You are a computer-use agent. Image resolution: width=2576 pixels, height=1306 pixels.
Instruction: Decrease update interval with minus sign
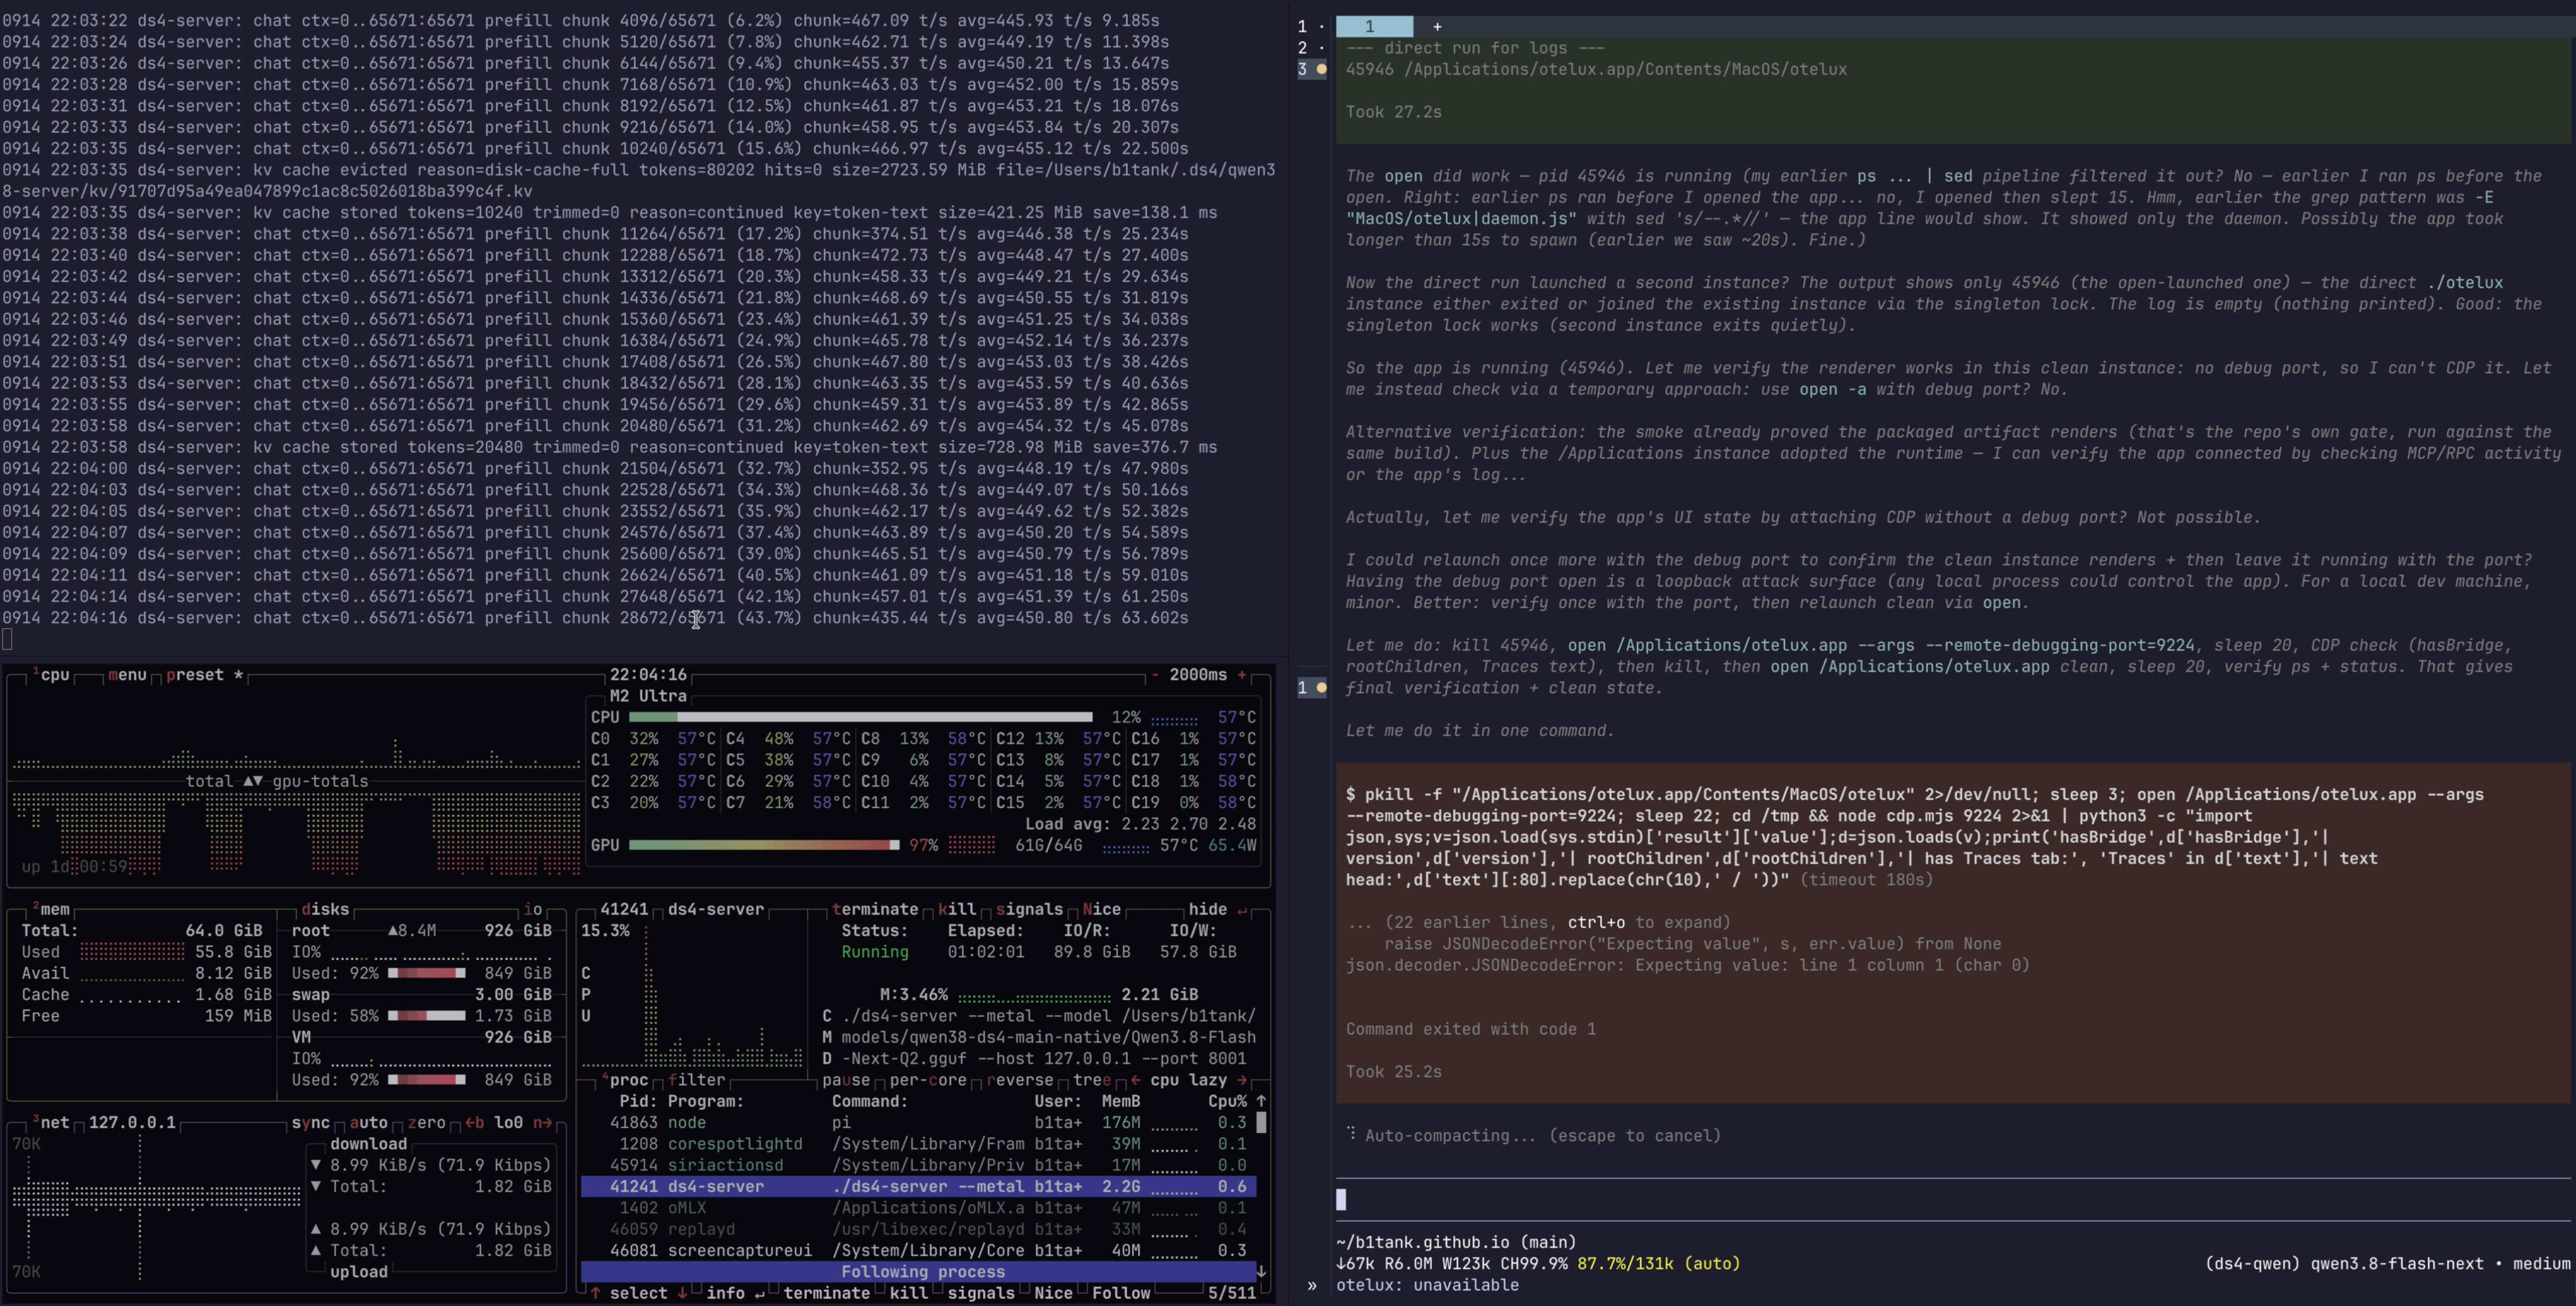(1155, 675)
